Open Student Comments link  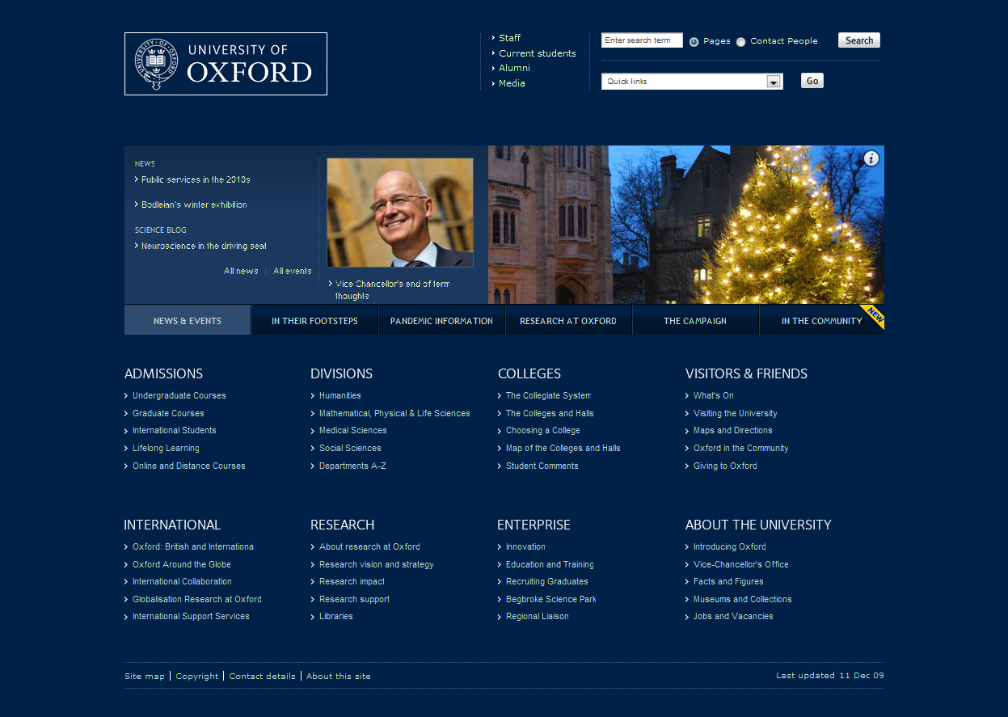point(542,466)
